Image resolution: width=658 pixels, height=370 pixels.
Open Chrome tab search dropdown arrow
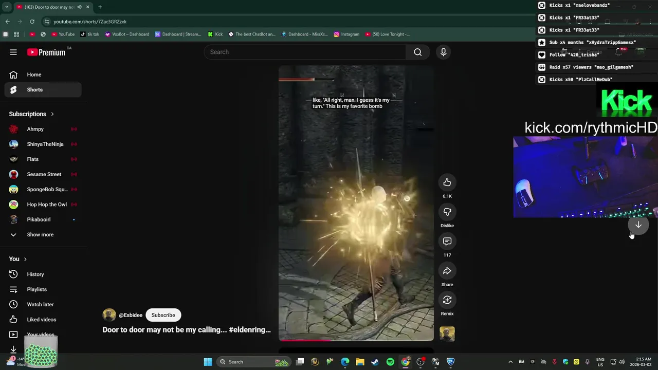(x=6, y=7)
